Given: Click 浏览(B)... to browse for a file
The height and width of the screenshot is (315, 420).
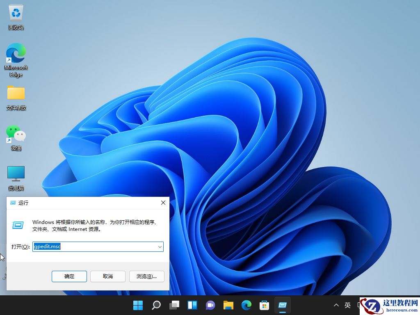Looking at the screenshot, I should [146, 276].
